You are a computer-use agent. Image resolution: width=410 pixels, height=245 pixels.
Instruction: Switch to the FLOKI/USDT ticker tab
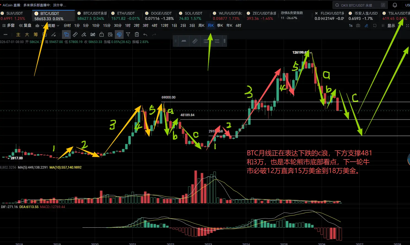click(x=329, y=16)
